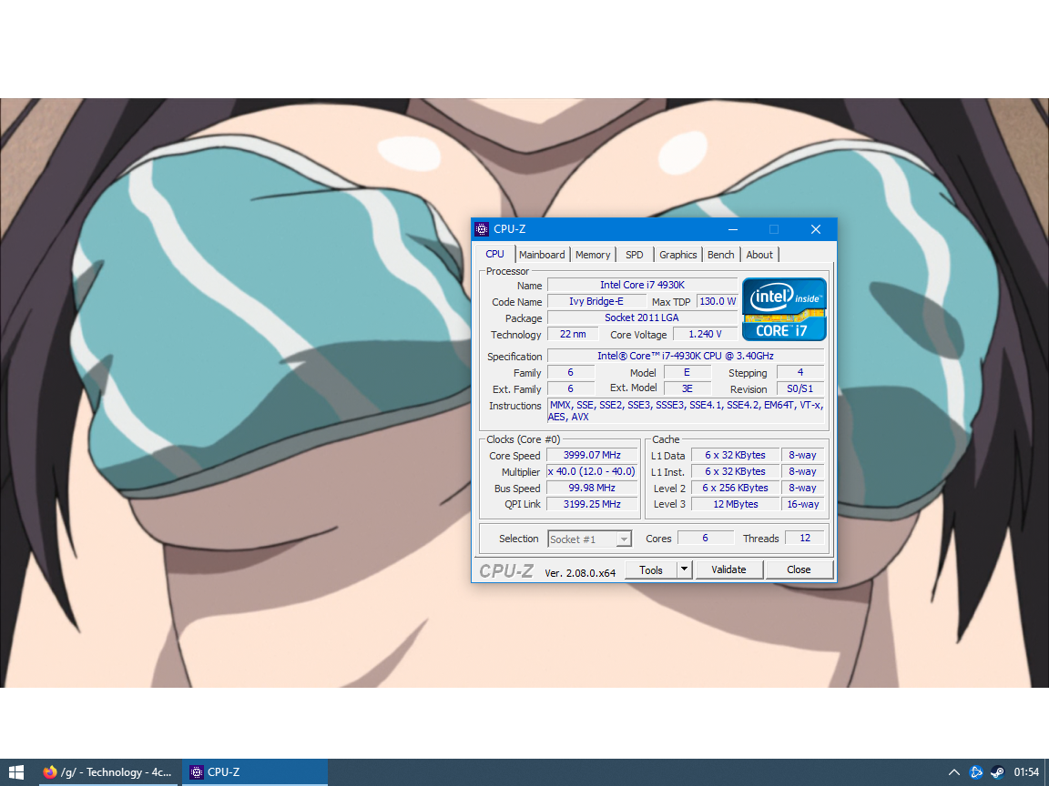
Task: Open the Memory tab
Action: tap(593, 255)
